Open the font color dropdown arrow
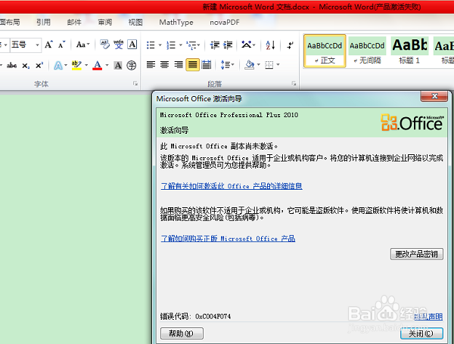The width and height of the screenshot is (454, 344). (x=107, y=65)
